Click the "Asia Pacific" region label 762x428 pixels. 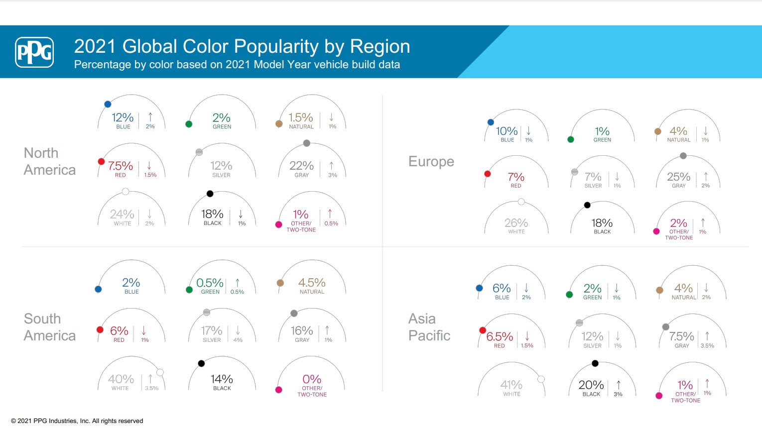click(429, 327)
